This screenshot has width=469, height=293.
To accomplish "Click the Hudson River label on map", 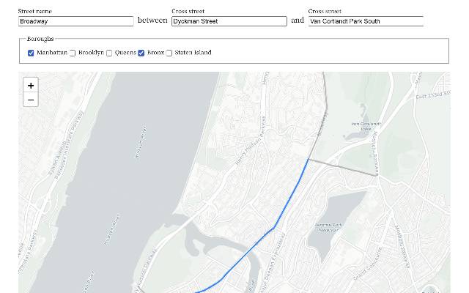I will (x=141, y=141).
